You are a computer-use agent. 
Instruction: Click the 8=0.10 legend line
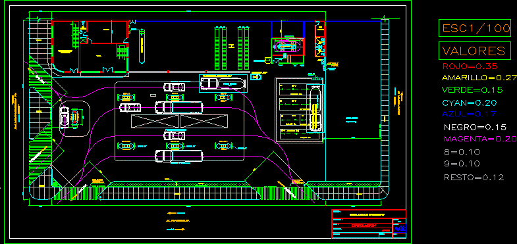pyautogui.click(x=462, y=152)
